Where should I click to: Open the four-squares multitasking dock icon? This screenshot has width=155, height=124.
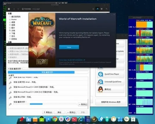[120, 119]
